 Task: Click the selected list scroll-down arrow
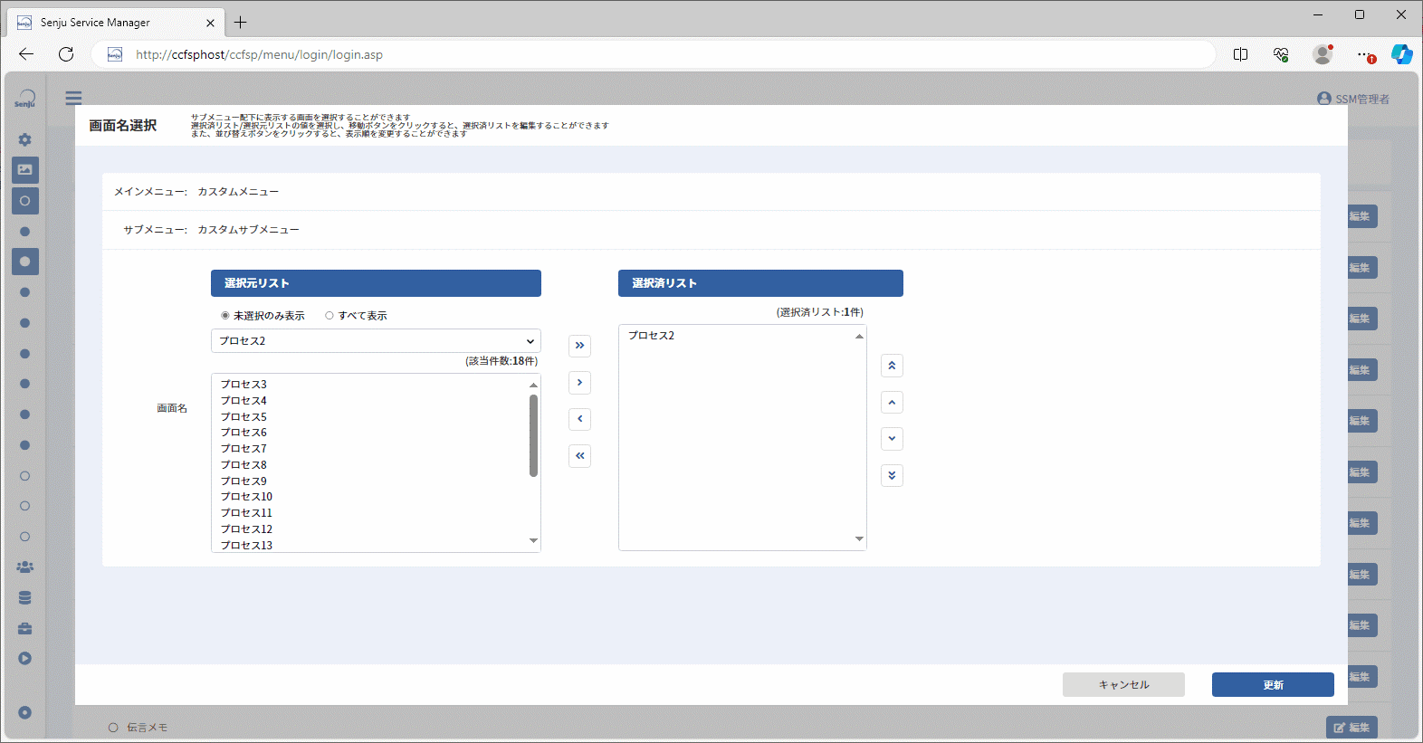click(x=859, y=538)
